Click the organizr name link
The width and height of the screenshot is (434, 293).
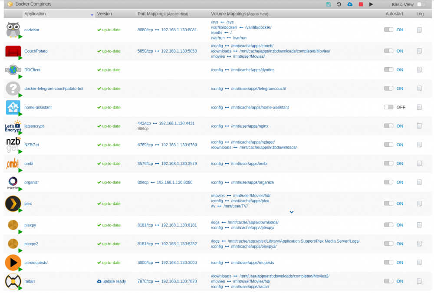[x=32, y=182]
